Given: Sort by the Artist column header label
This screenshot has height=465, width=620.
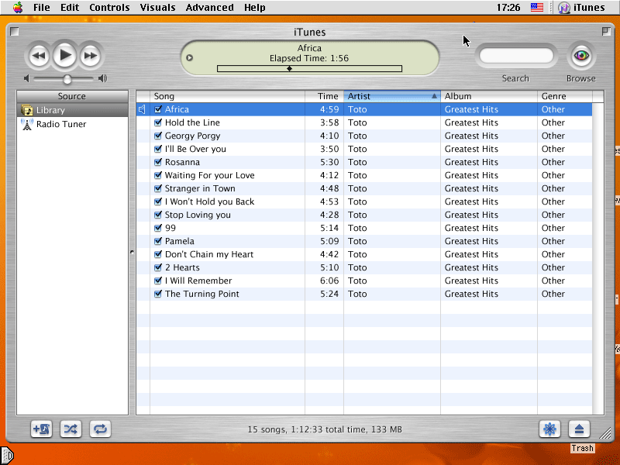Looking at the screenshot, I should (x=359, y=96).
